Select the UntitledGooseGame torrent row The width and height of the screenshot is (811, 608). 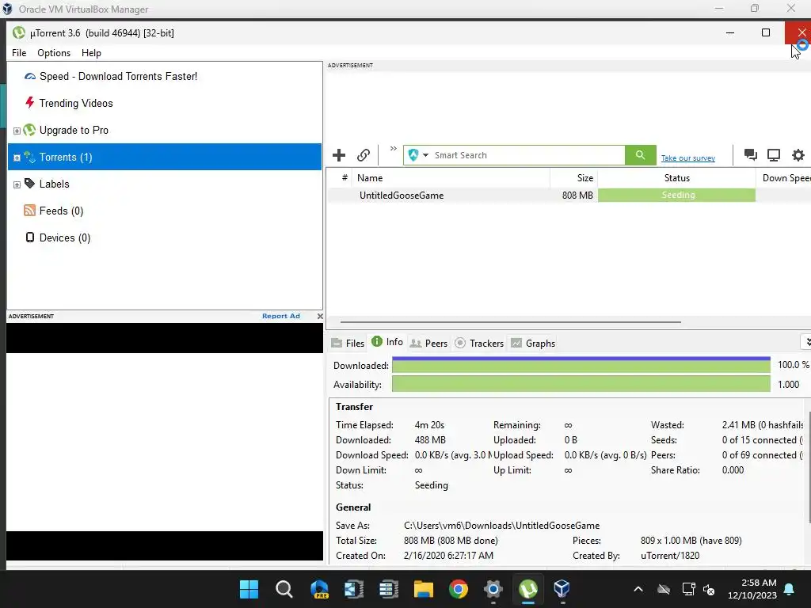coord(568,195)
